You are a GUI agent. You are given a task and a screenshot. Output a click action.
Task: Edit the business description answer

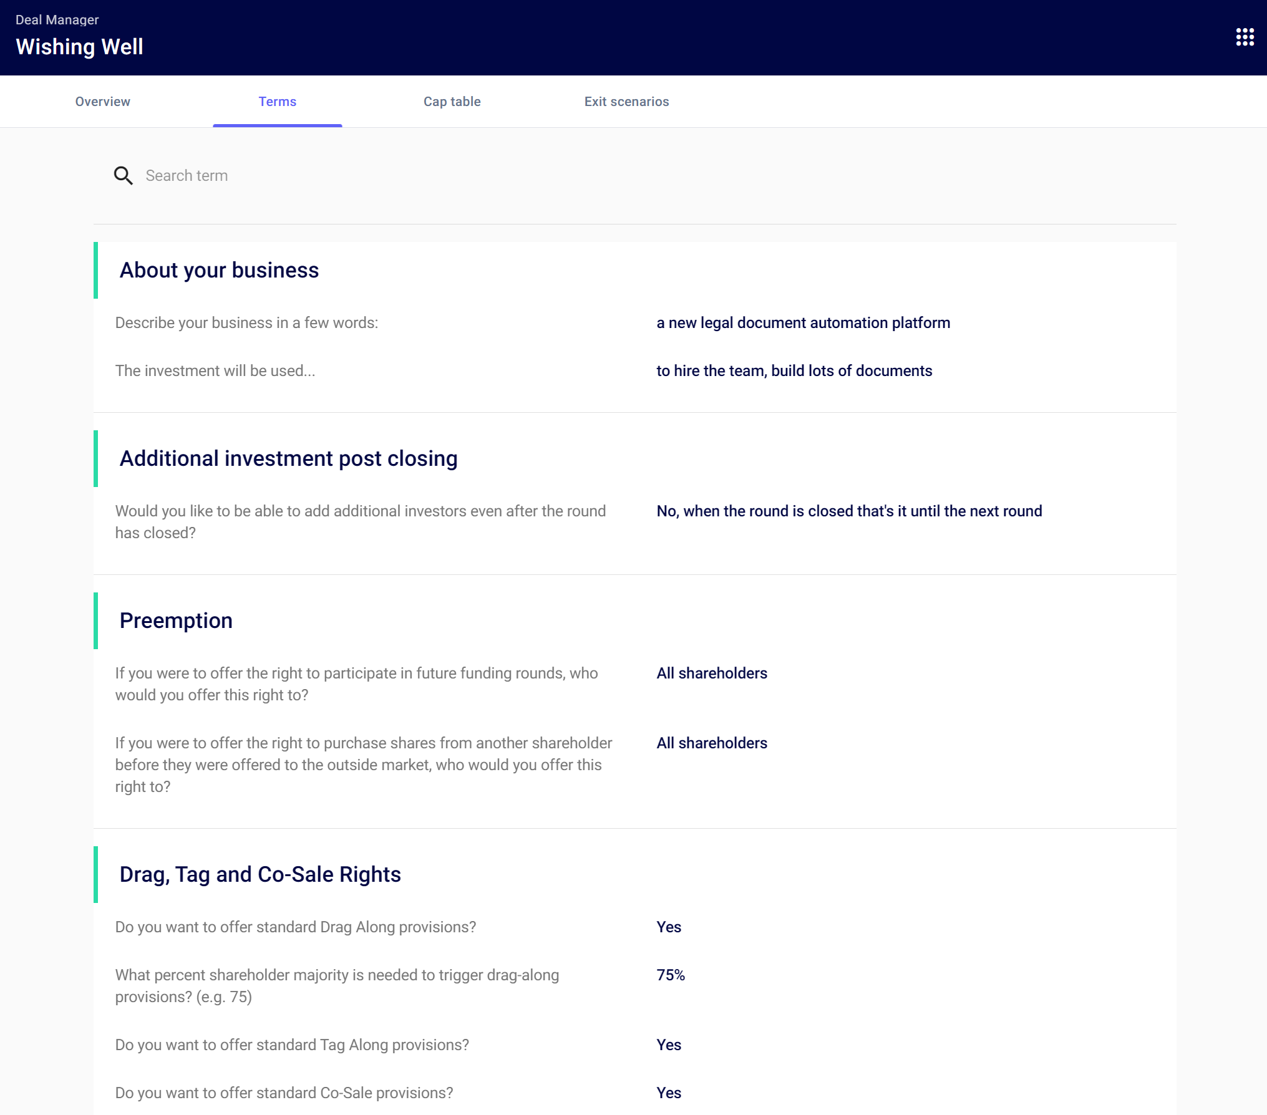click(803, 322)
